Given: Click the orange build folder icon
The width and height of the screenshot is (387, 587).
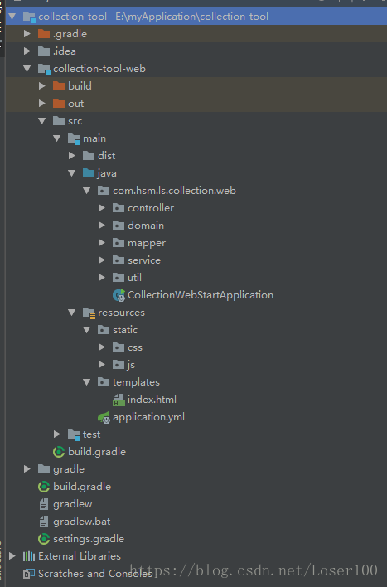Looking at the screenshot, I should click(x=59, y=85).
